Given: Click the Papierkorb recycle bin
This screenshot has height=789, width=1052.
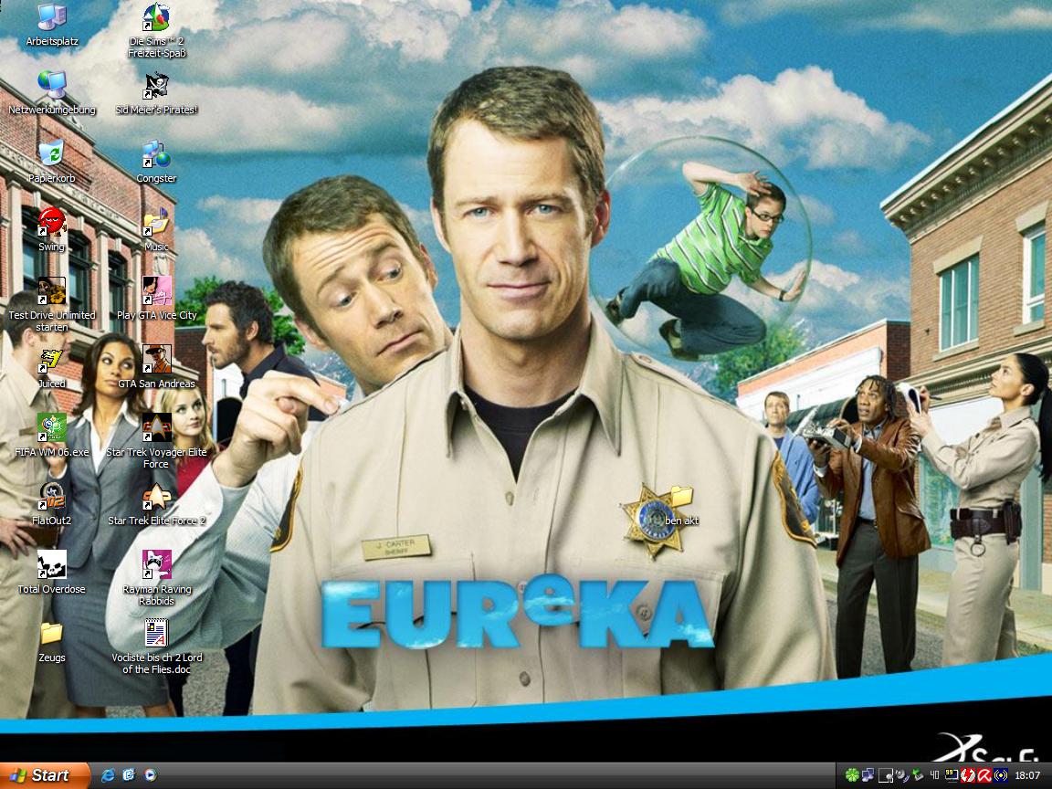Looking at the screenshot, I should coord(52,154).
